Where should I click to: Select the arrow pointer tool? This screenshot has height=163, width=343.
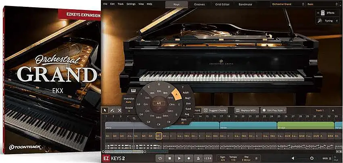pos(105,110)
